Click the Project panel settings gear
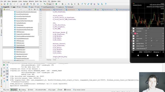The width and height of the screenshot is (165, 92). (35, 9)
